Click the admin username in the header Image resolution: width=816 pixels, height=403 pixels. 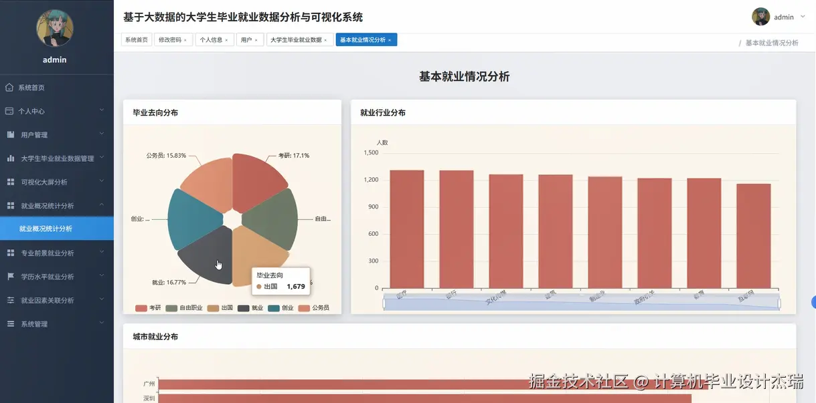[784, 17]
